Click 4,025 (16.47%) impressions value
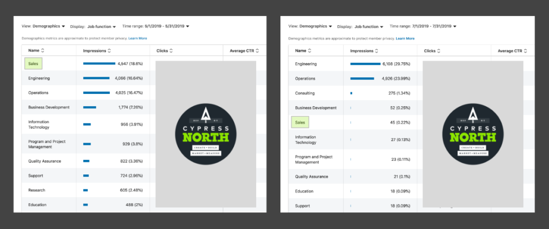 pyautogui.click(x=129, y=93)
